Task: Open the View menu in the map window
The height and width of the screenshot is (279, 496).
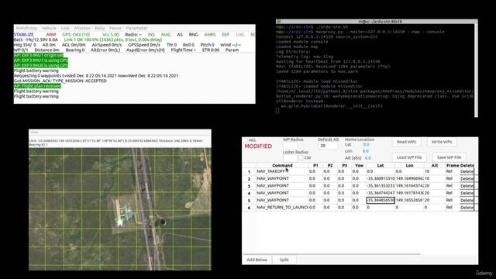Action: point(34,133)
